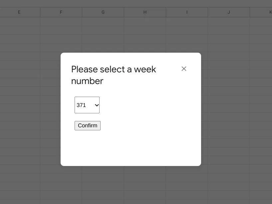Select the first cell under column G
The height and width of the screenshot is (204, 272).
pos(103,22)
